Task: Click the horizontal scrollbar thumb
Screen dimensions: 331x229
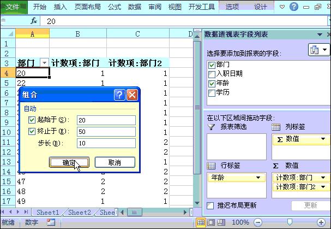Action: (134, 212)
